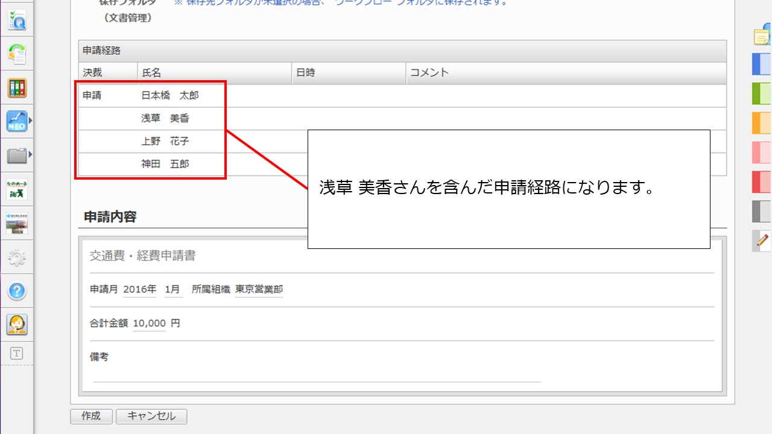
Task: Select the orange sticky color tab
Action: coord(762,123)
